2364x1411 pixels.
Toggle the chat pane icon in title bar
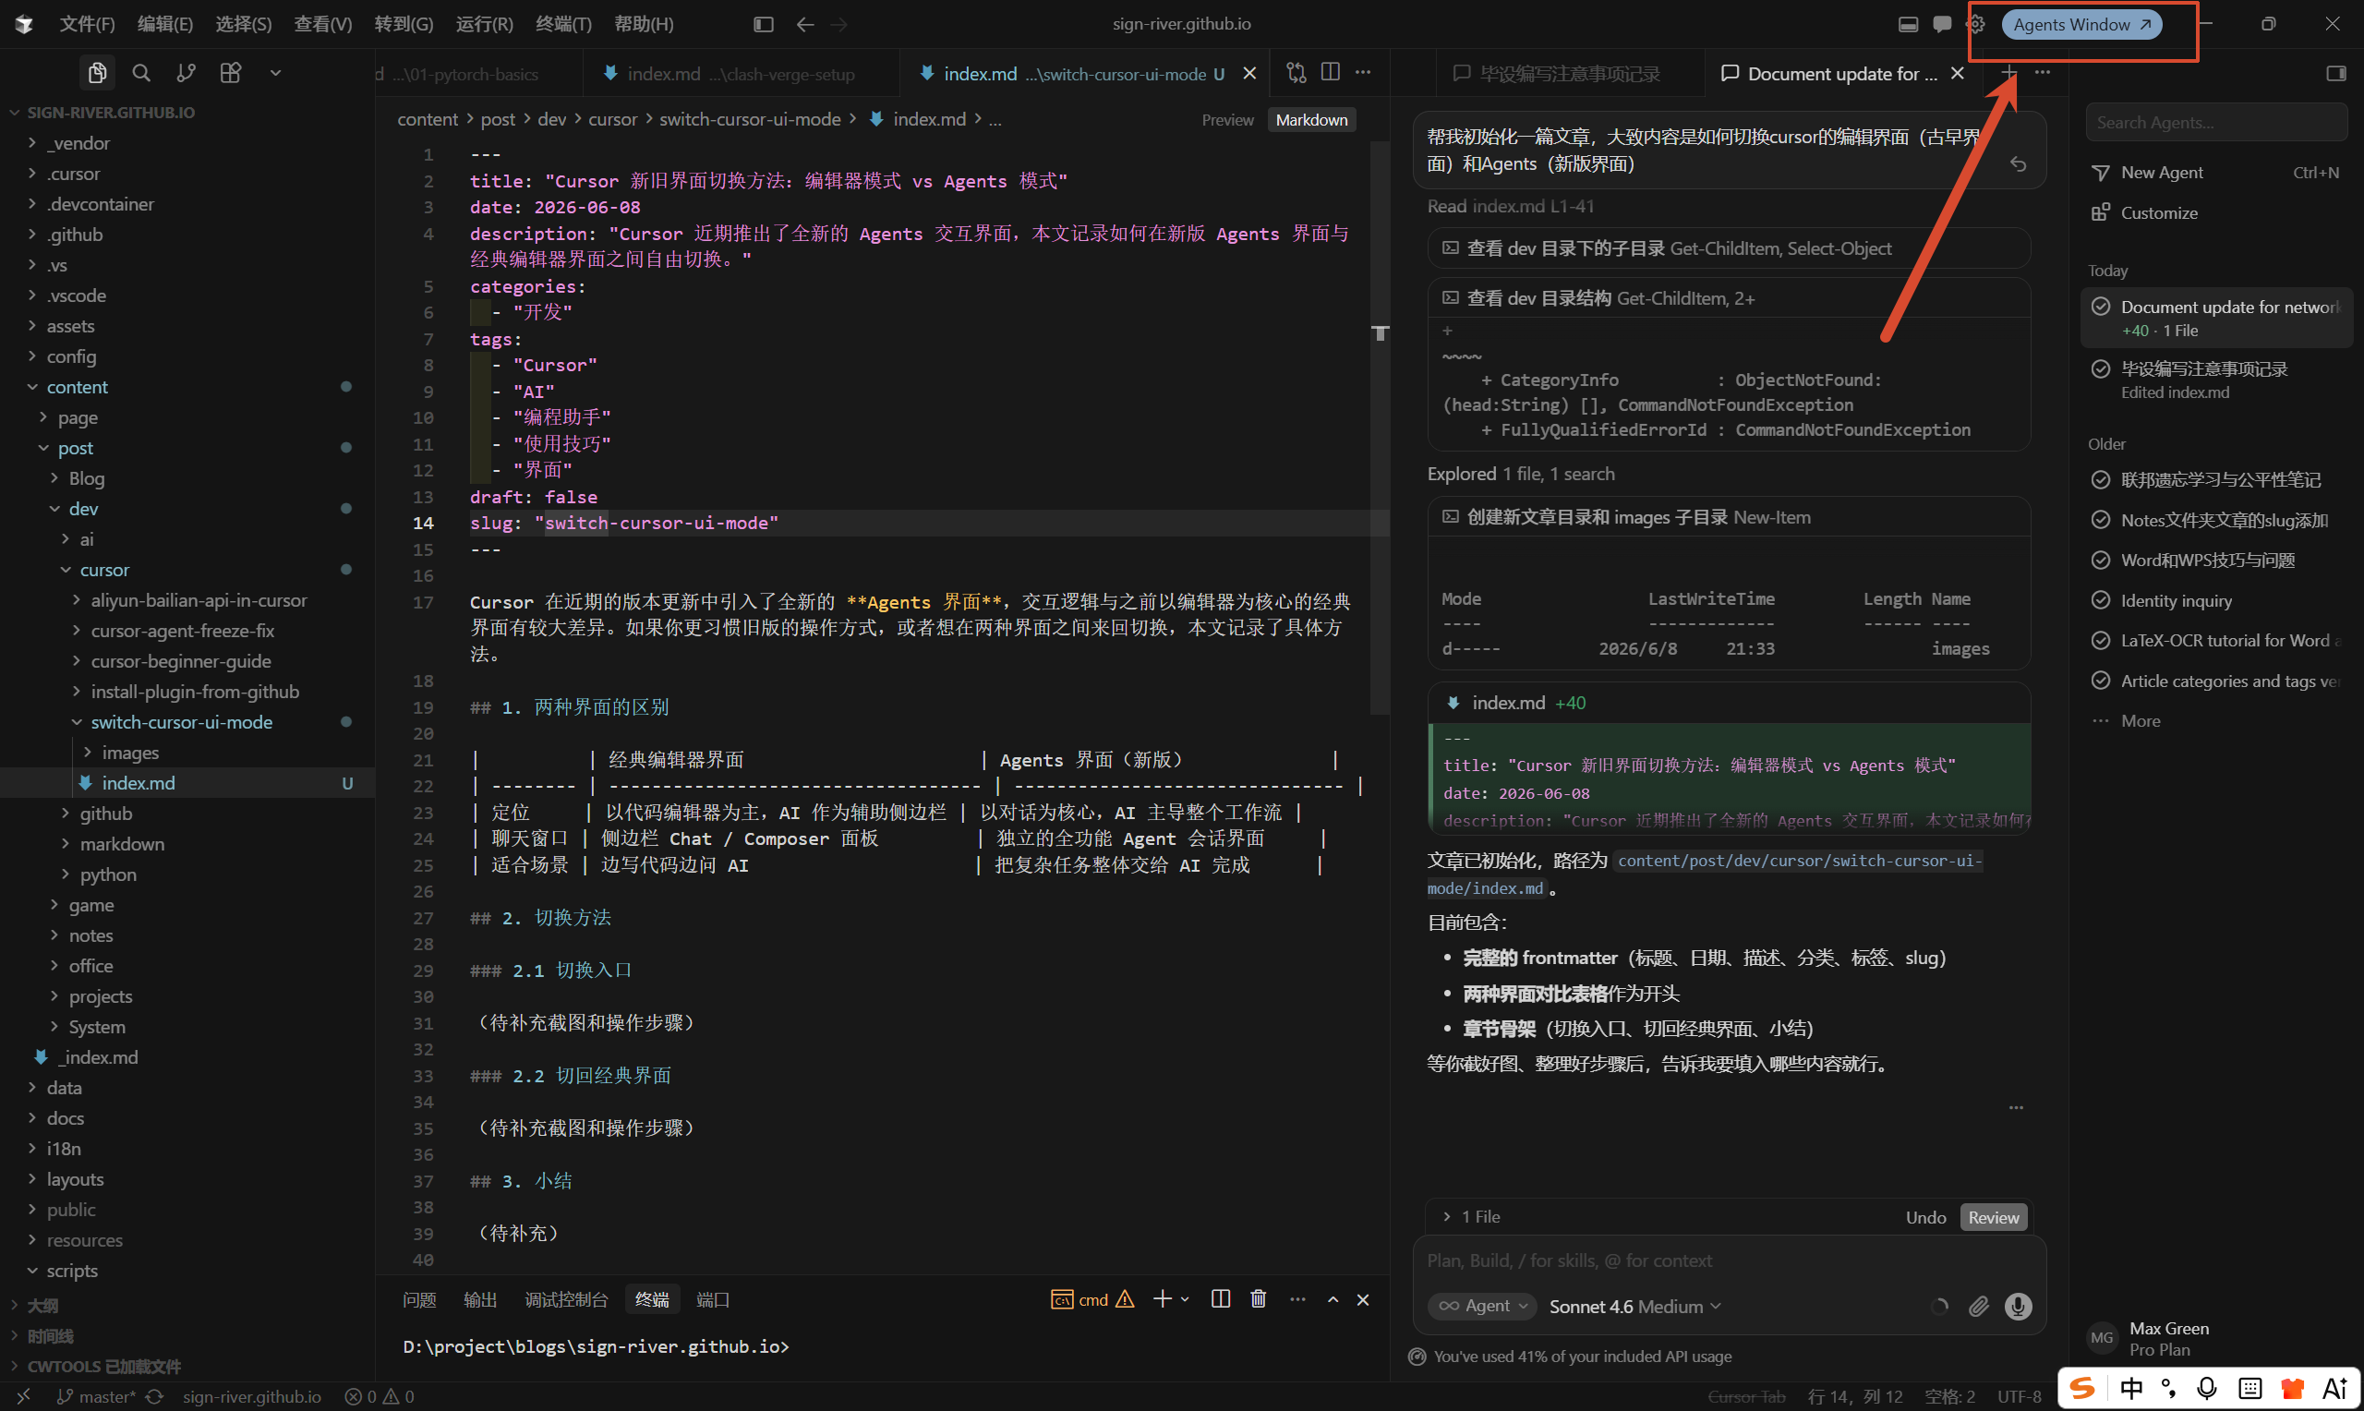1942,24
